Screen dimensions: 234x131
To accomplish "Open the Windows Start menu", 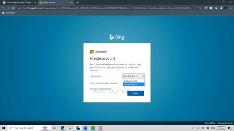I will pos(4,128).
